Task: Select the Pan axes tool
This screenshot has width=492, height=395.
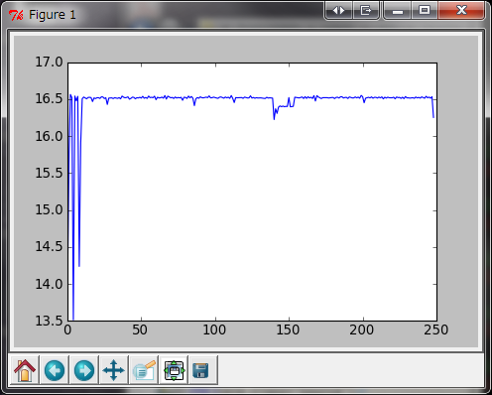Action: pyautogui.click(x=114, y=370)
